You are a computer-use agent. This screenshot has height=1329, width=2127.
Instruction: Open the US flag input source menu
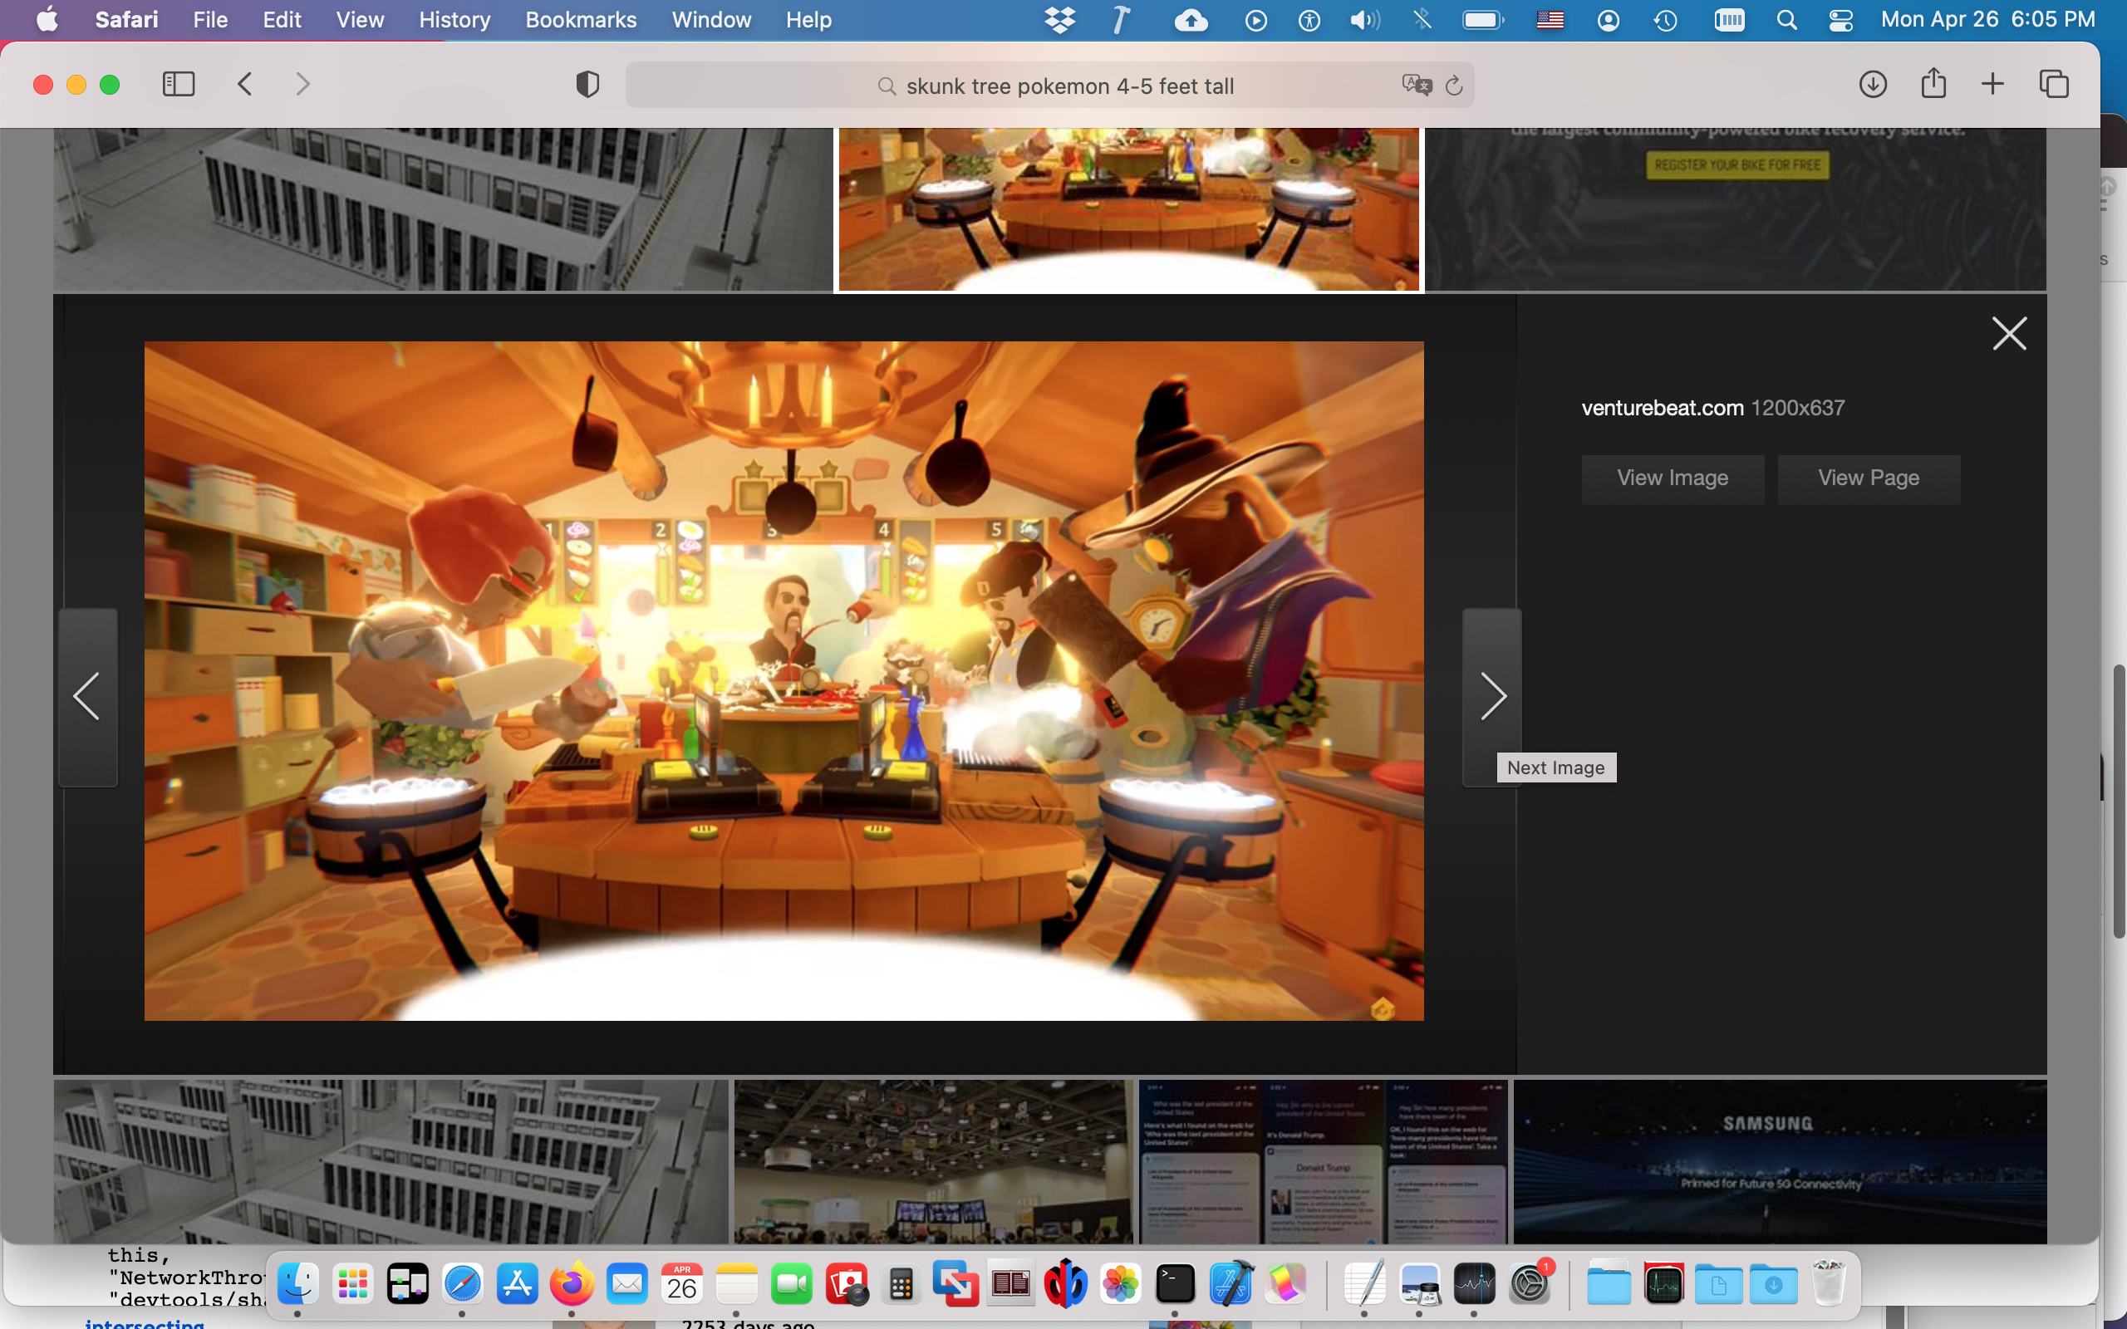(1550, 19)
